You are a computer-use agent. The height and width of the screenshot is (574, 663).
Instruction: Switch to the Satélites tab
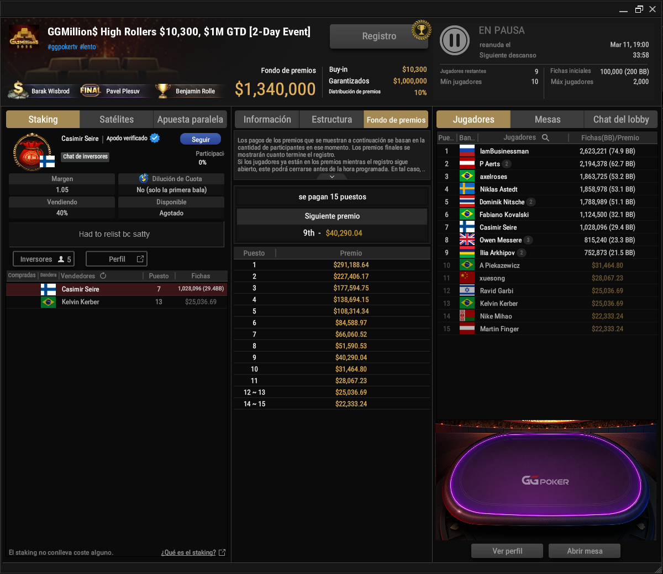pyautogui.click(x=117, y=119)
